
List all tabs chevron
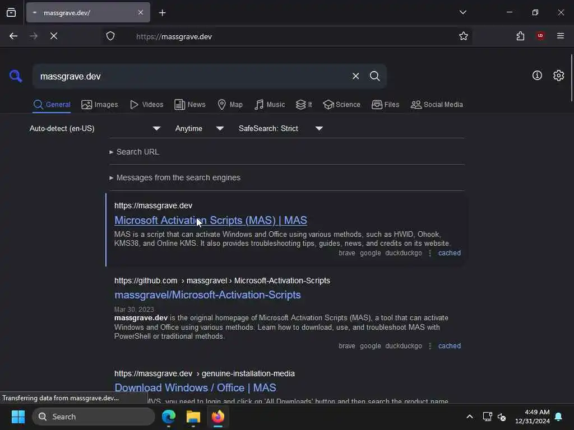462,12
